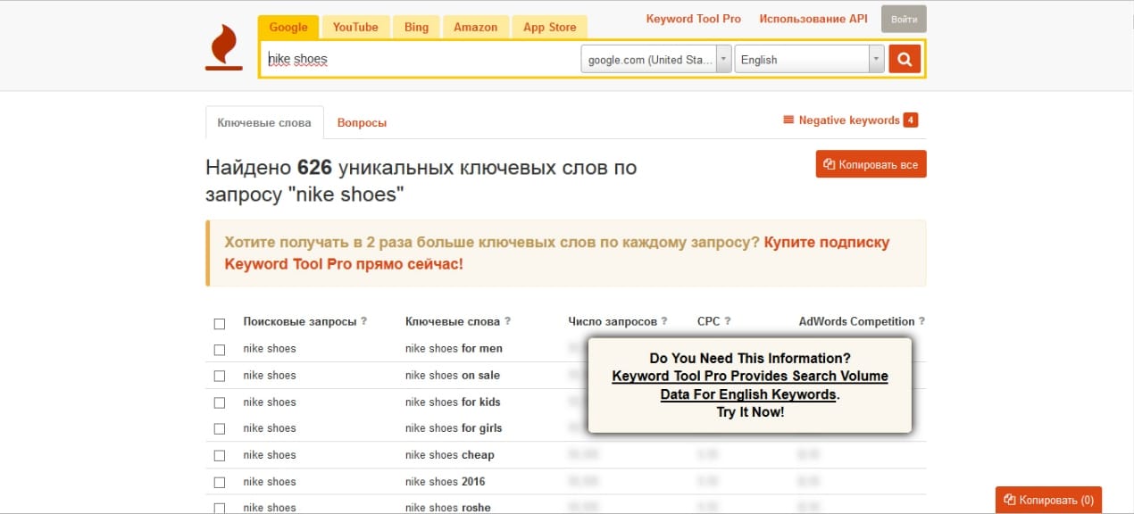The width and height of the screenshot is (1134, 514).
Task: Click the question mark next to AdWords Competition
Action: [921, 321]
